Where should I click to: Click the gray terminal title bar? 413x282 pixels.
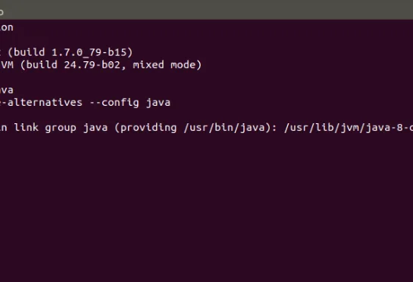pyautogui.click(x=206, y=10)
